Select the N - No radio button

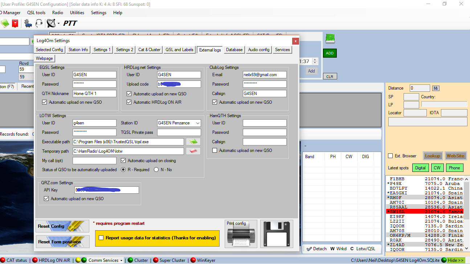[156, 170]
